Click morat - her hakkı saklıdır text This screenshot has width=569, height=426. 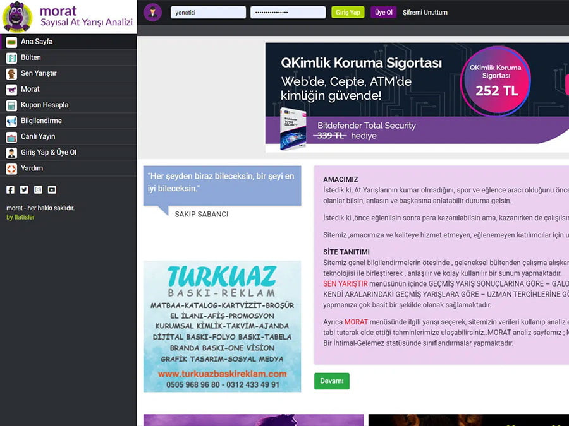tap(40, 208)
